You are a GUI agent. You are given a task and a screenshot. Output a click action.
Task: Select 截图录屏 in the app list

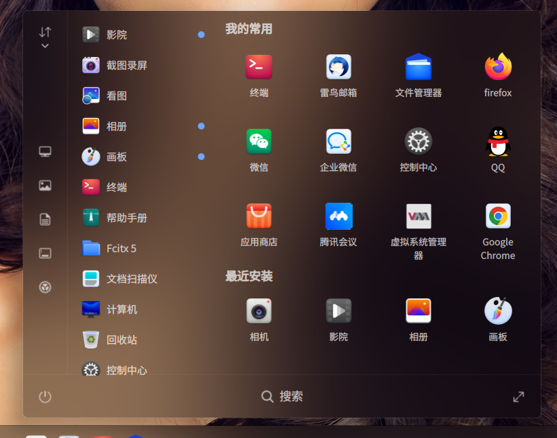click(143, 65)
